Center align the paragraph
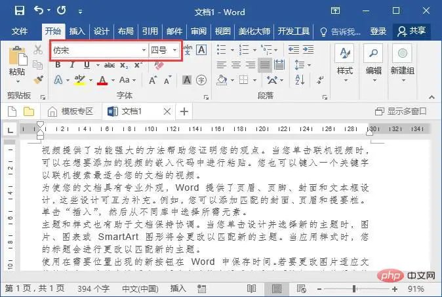 tap(236, 65)
